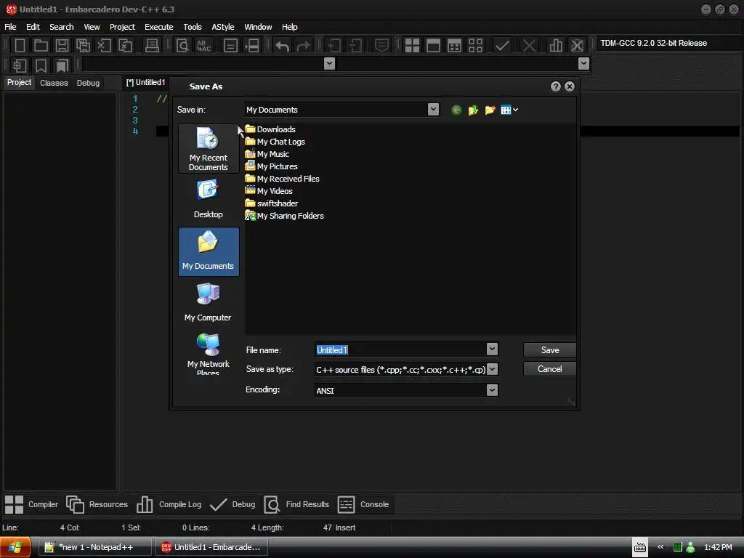
Task: Open the Execute menu
Action: [159, 27]
